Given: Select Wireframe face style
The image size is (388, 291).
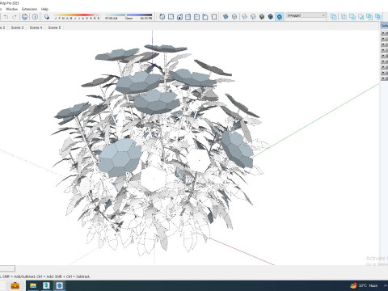Looking at the screenshot, I should point(244,17).
